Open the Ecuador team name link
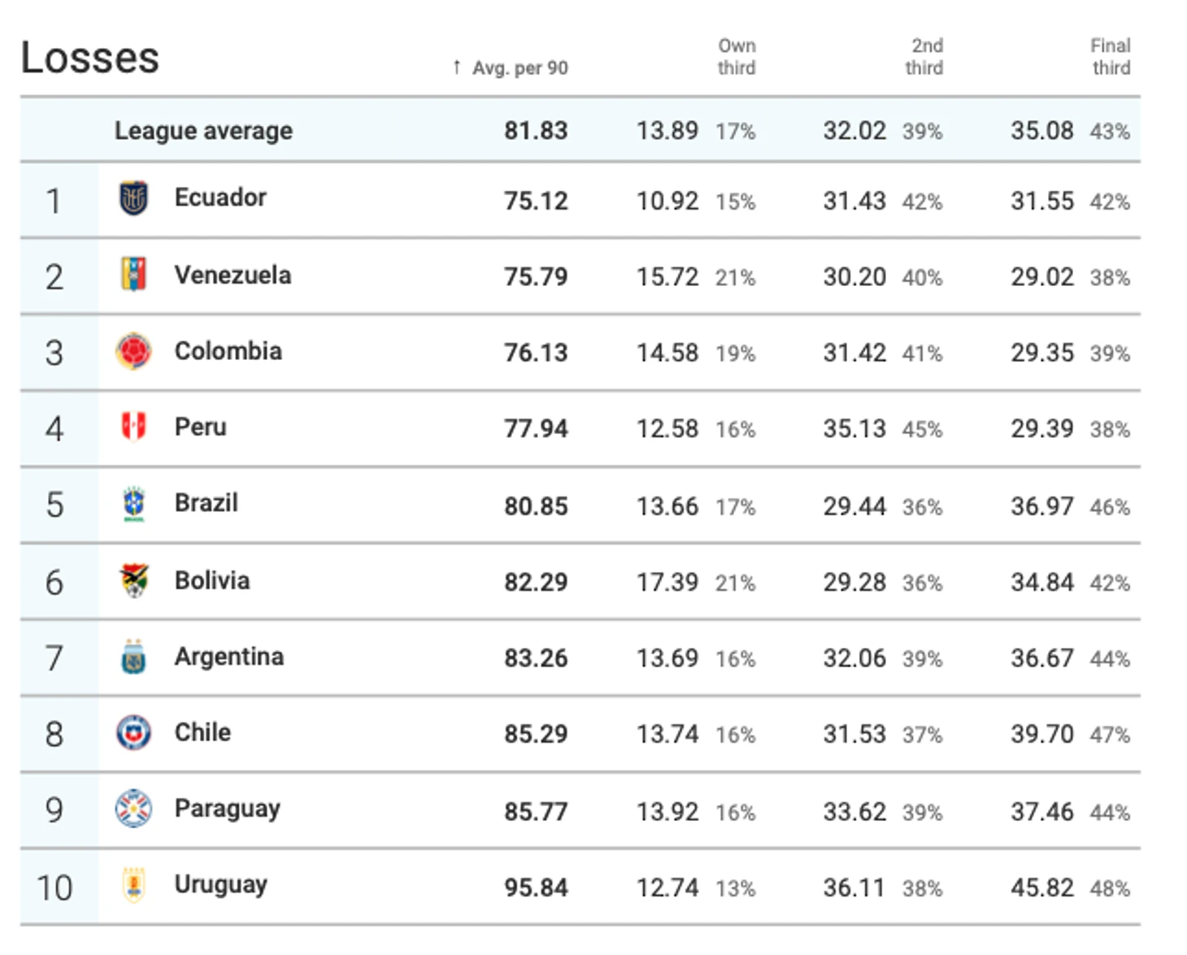The height and width of the screenshot is (955, 1187). point(220,198)
